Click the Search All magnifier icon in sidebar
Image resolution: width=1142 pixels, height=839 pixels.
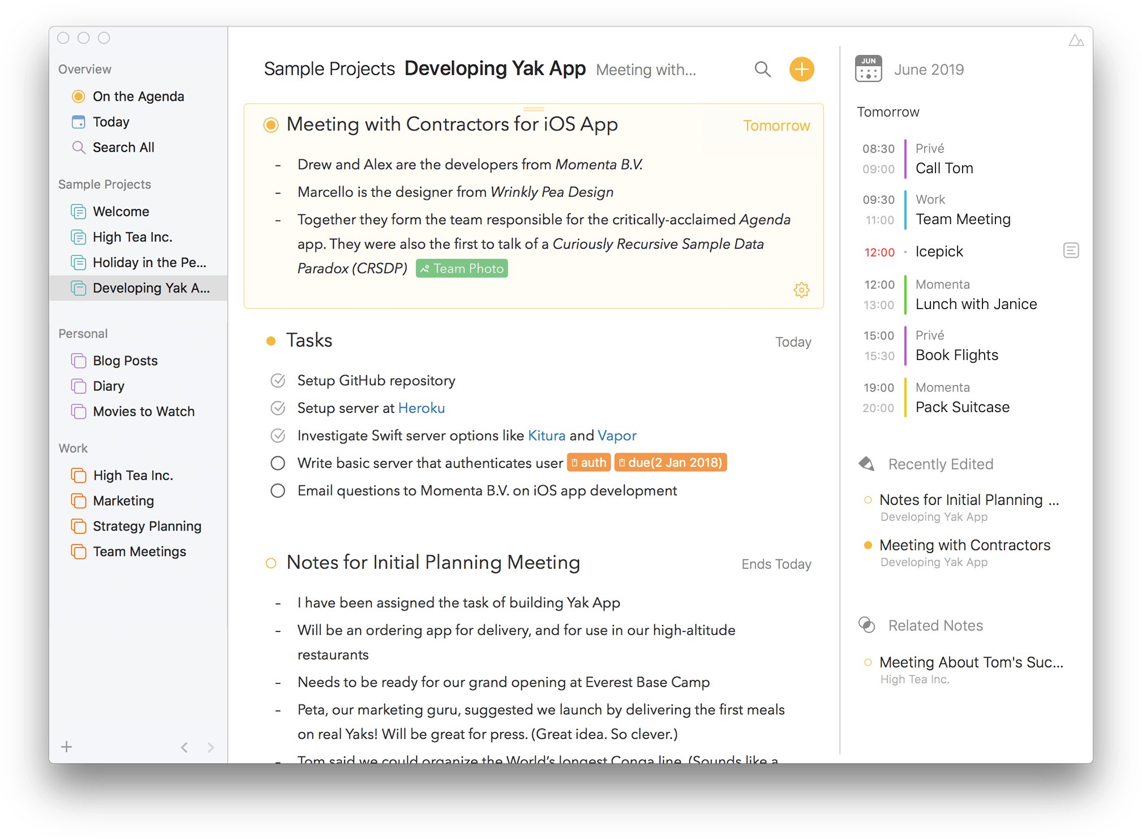point(79,147)
